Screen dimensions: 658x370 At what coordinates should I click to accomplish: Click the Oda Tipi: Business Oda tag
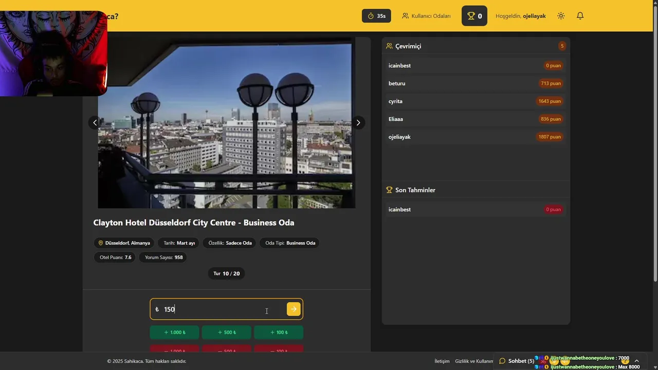290,243
